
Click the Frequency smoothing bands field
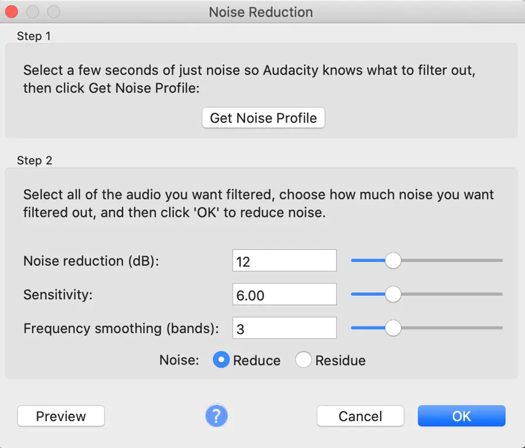pos(284,328)
